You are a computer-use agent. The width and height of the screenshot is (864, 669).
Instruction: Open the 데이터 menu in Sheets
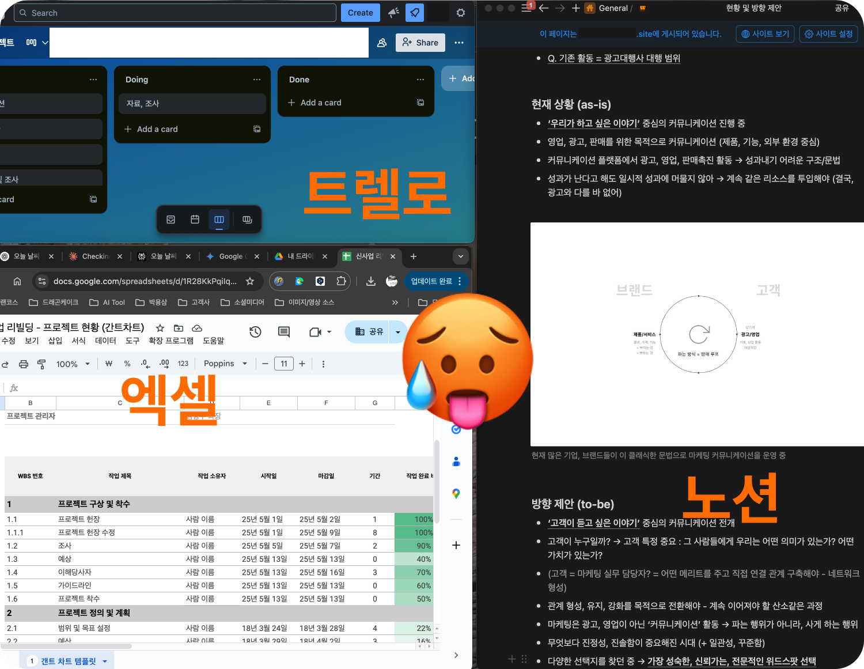click(105, 341)
